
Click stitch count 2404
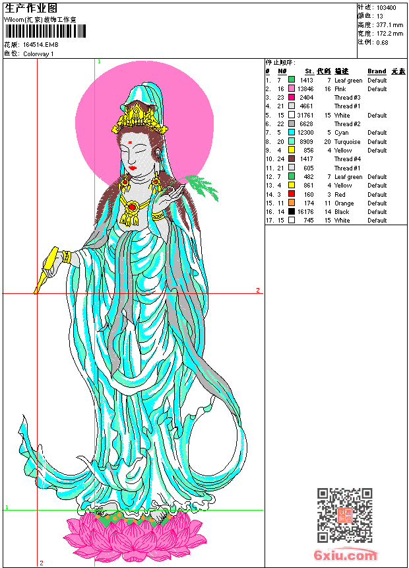pyautogui.click(x=306, y=98)
